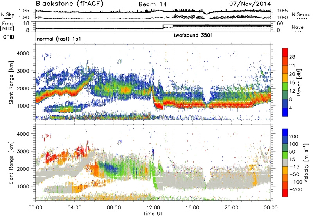Click the twofsound 3501 CPID annotation
This screenshot has height=216, width=313.
(x=193, y=35)
